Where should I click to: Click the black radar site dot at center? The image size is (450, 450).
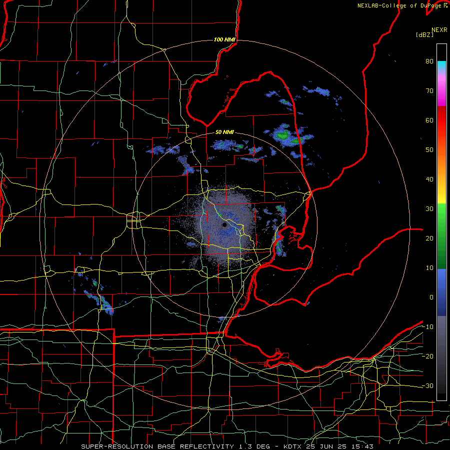click(x=224, y=224)
